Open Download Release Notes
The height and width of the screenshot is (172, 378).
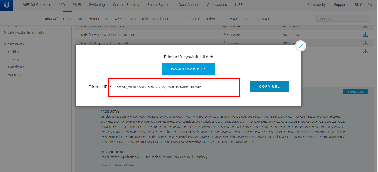click(x=117, y=165)
